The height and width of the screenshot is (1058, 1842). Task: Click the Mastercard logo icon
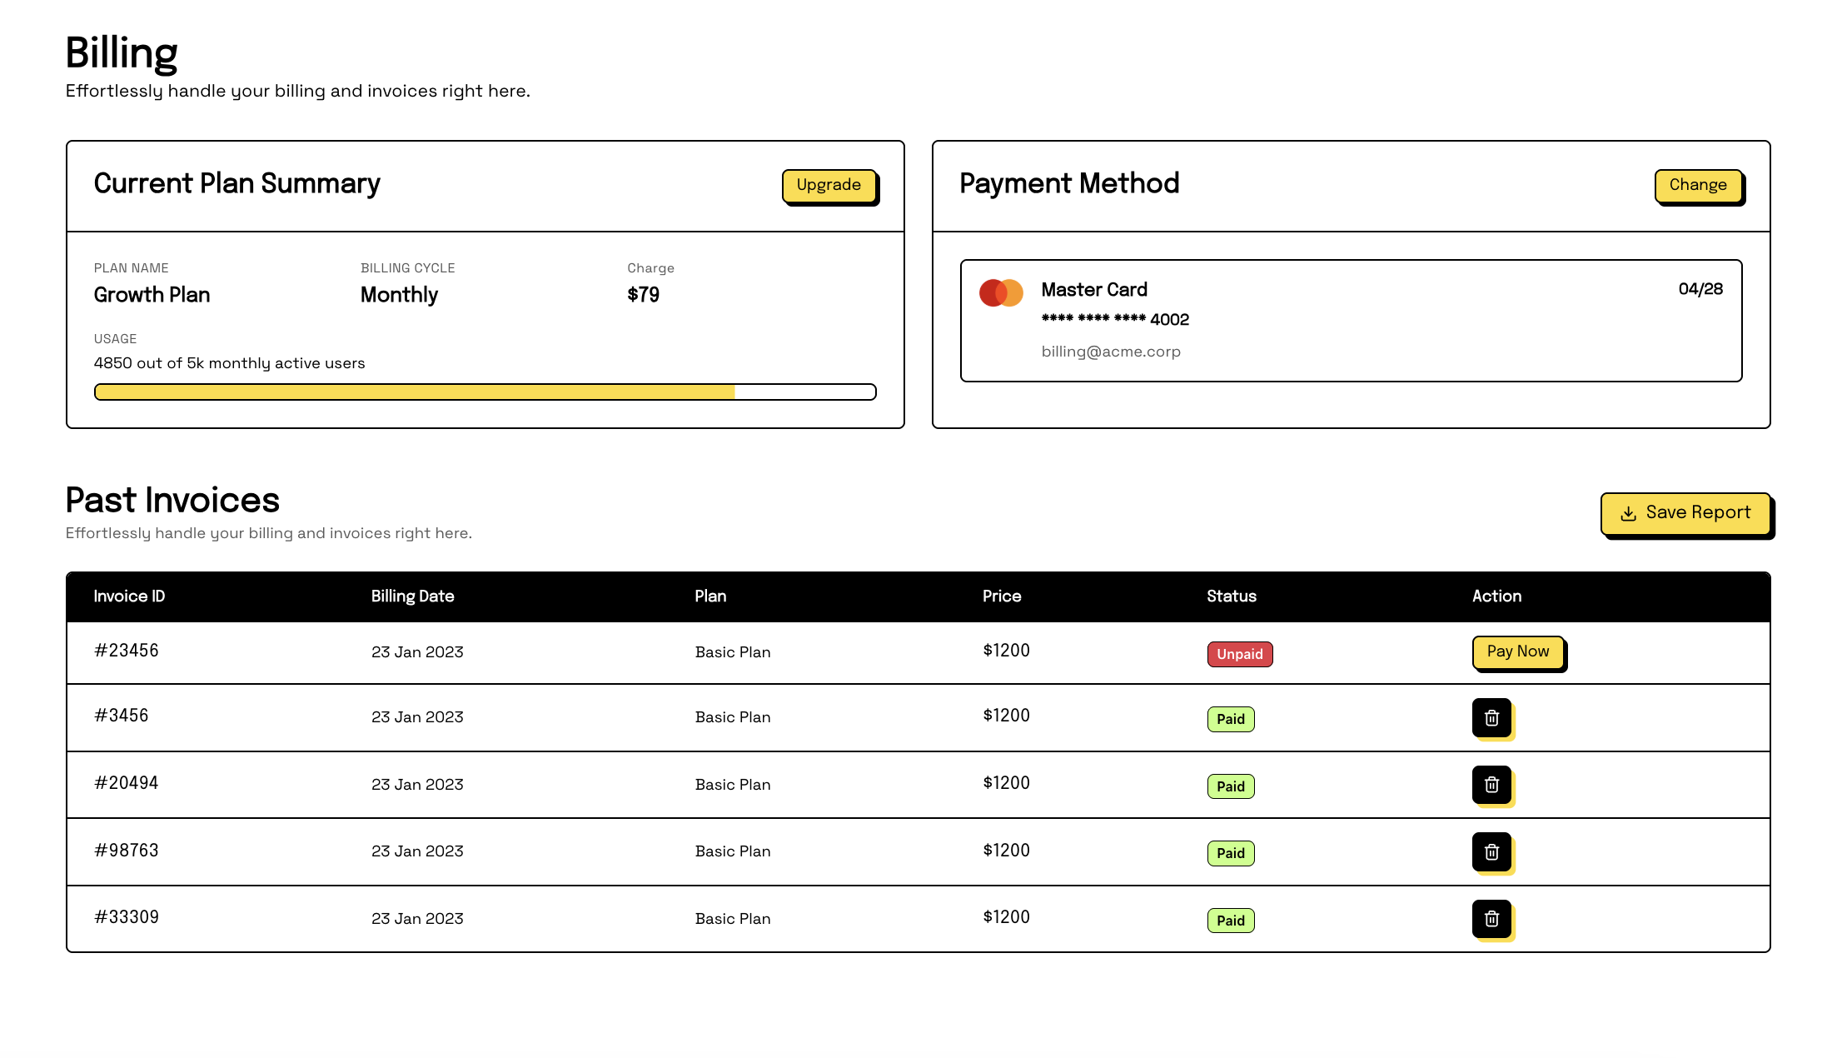tap(1001, 292)
